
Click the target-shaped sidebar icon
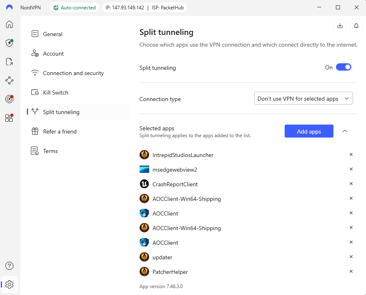[9, 99]
